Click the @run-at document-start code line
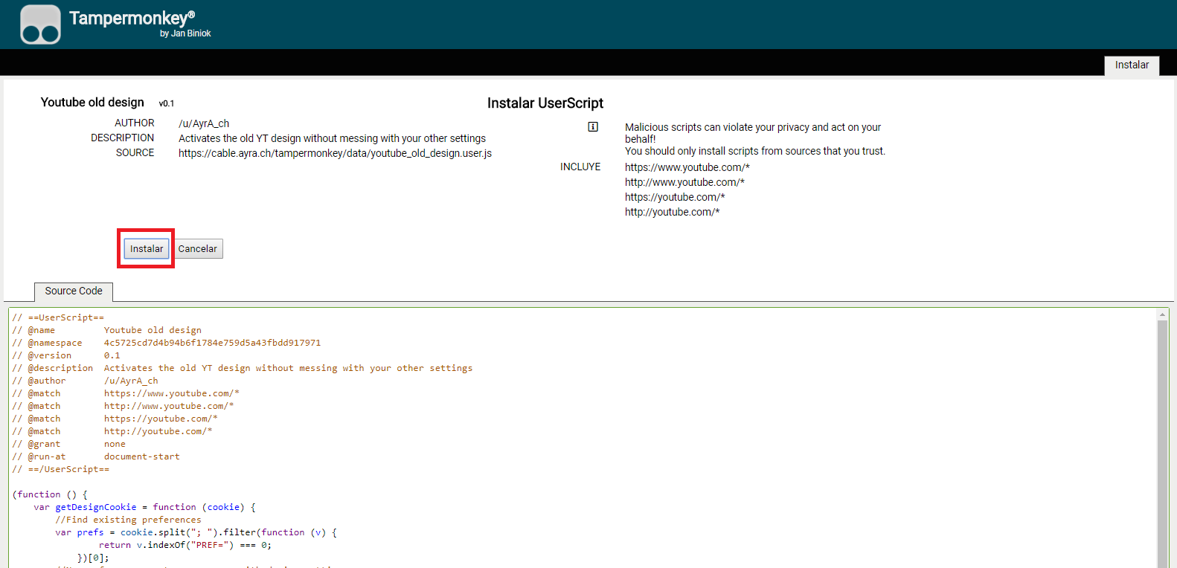This screenshot has height=568, width=1177. point(96,456)
